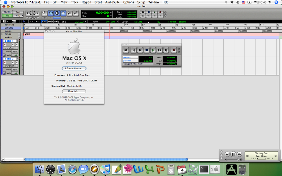Click Stop in floating Transport window

click(146, 50)
